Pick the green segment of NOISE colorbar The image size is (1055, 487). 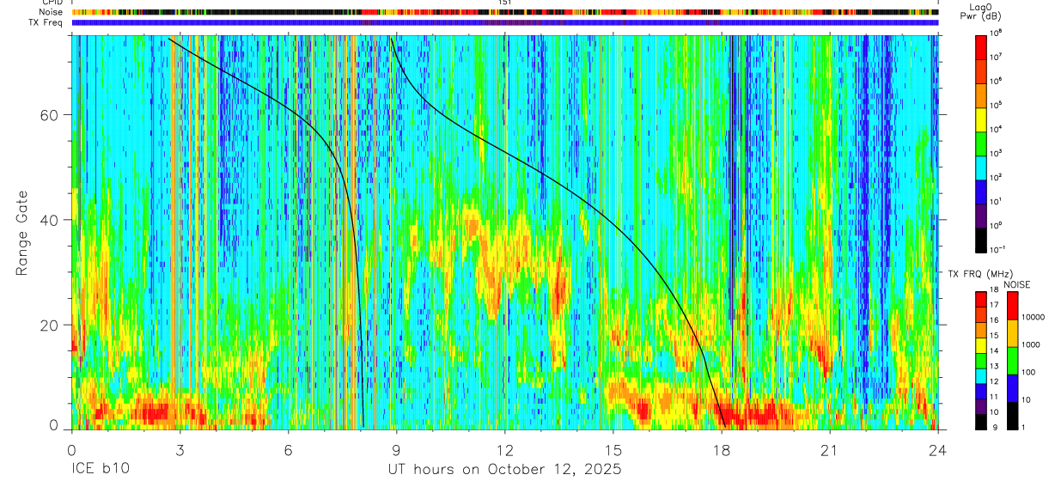point(1012,361)
